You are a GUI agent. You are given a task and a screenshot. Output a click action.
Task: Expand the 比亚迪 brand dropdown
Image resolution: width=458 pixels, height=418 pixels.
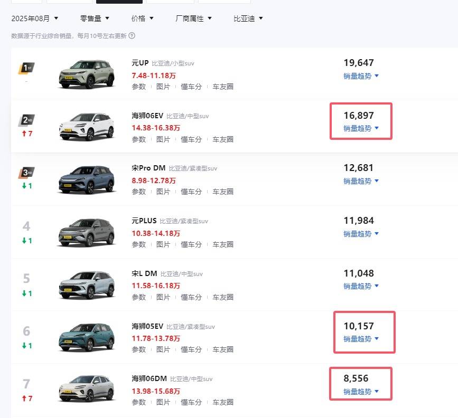tap(248, 18)
